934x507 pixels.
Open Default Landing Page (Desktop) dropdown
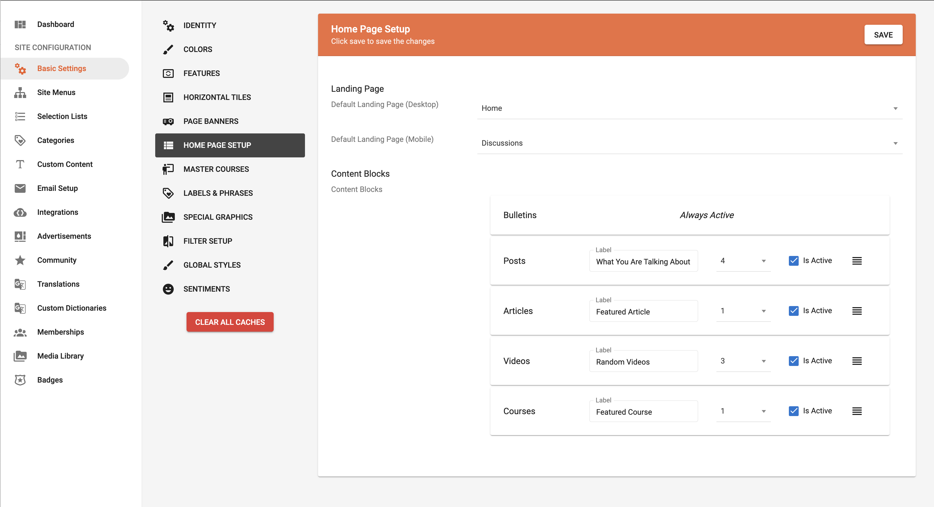(x=689, y=108)
